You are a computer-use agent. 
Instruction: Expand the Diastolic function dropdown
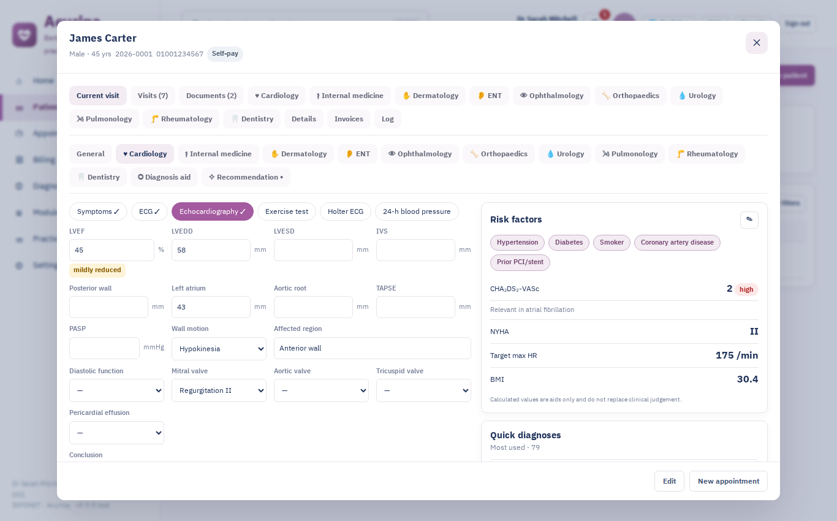point(116,390)
